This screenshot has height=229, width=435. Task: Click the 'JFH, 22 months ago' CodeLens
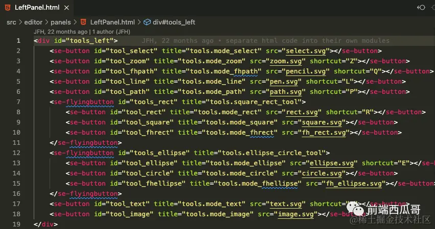pyautogui.click(x=60, y=32)
